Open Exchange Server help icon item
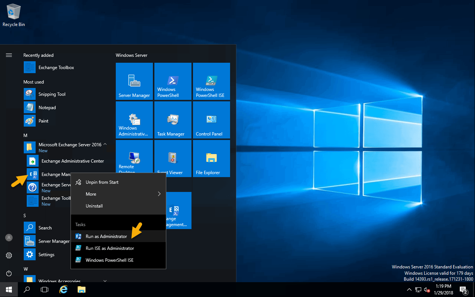Screen dimensions: 475x297 coord(33,187)
